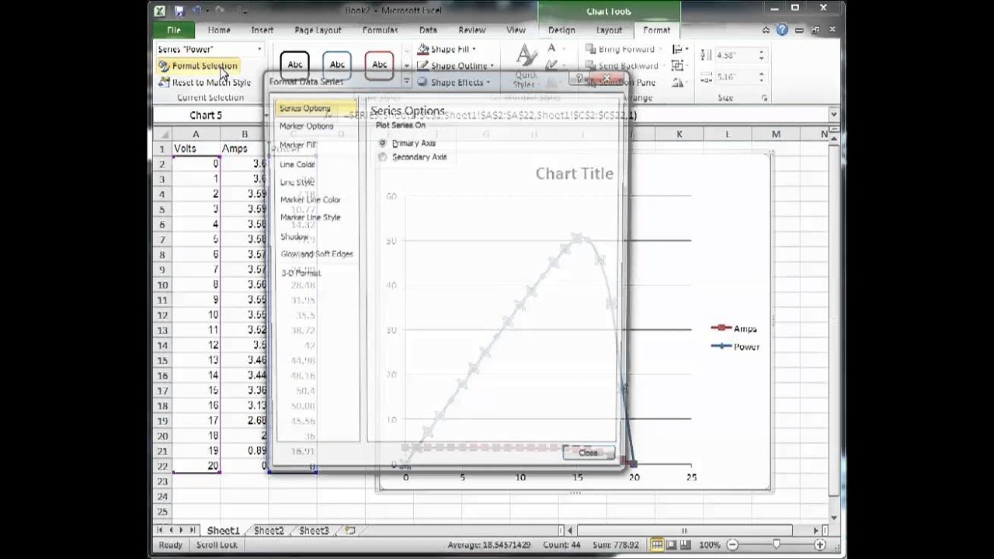
Task: Open Quick Styles WordArt gallery
Action: coord(526,65)
